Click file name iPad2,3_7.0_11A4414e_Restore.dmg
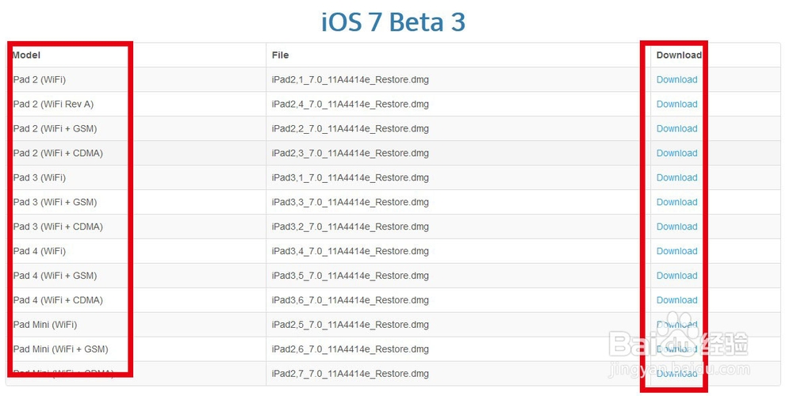 pyautogui.click(x=350, y=153)
